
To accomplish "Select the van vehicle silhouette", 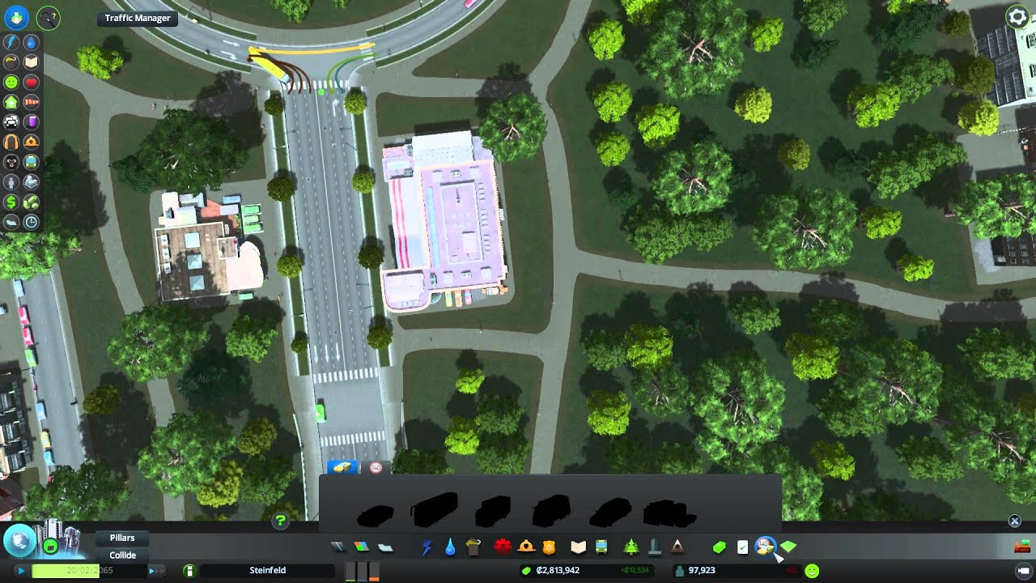I will pyautogui.click(x=552, y=512).
